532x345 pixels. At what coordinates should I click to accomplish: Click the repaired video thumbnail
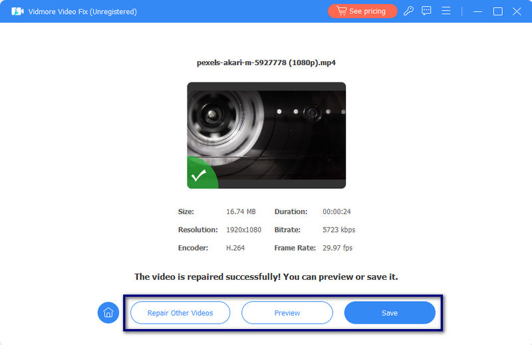[x=266, y=136]
